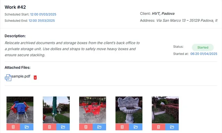Screen dimensions: 222x133
Task: View the garden hedge path thumbnail
Action: tap(165, 110)
